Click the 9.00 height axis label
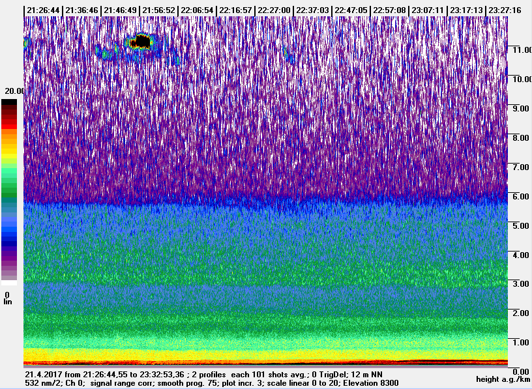The width and height of the screenshot is (532, 389). click(520, 109)
